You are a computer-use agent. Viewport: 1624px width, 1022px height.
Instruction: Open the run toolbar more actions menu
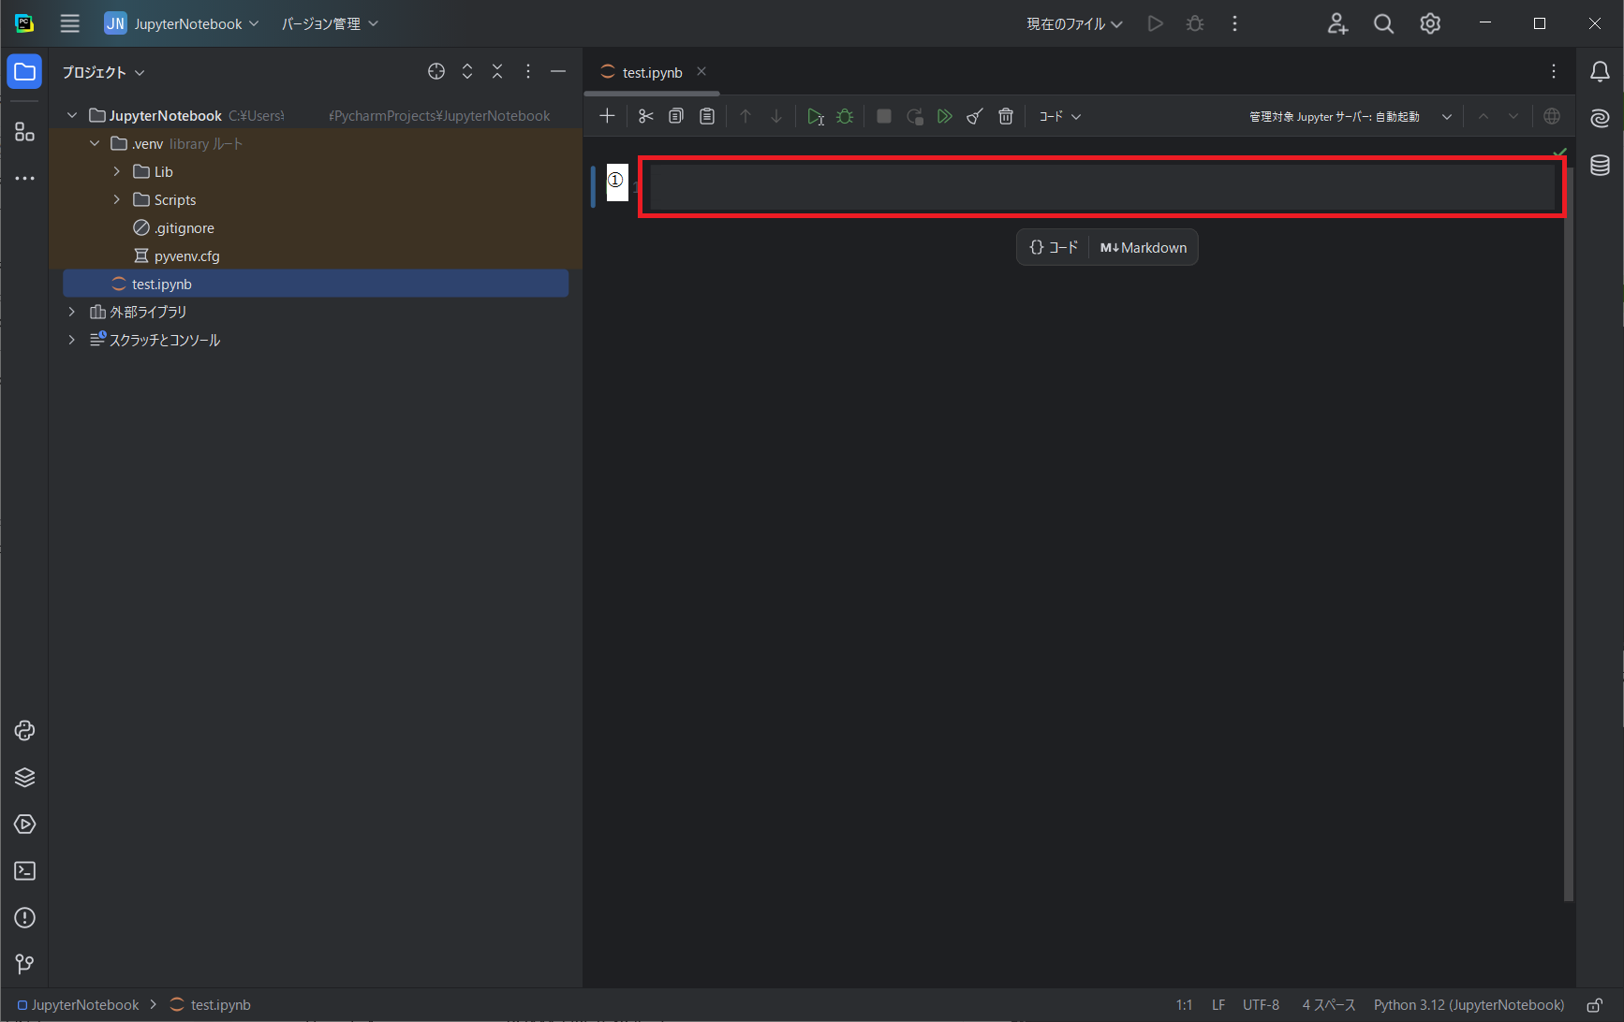[1234, 23]
